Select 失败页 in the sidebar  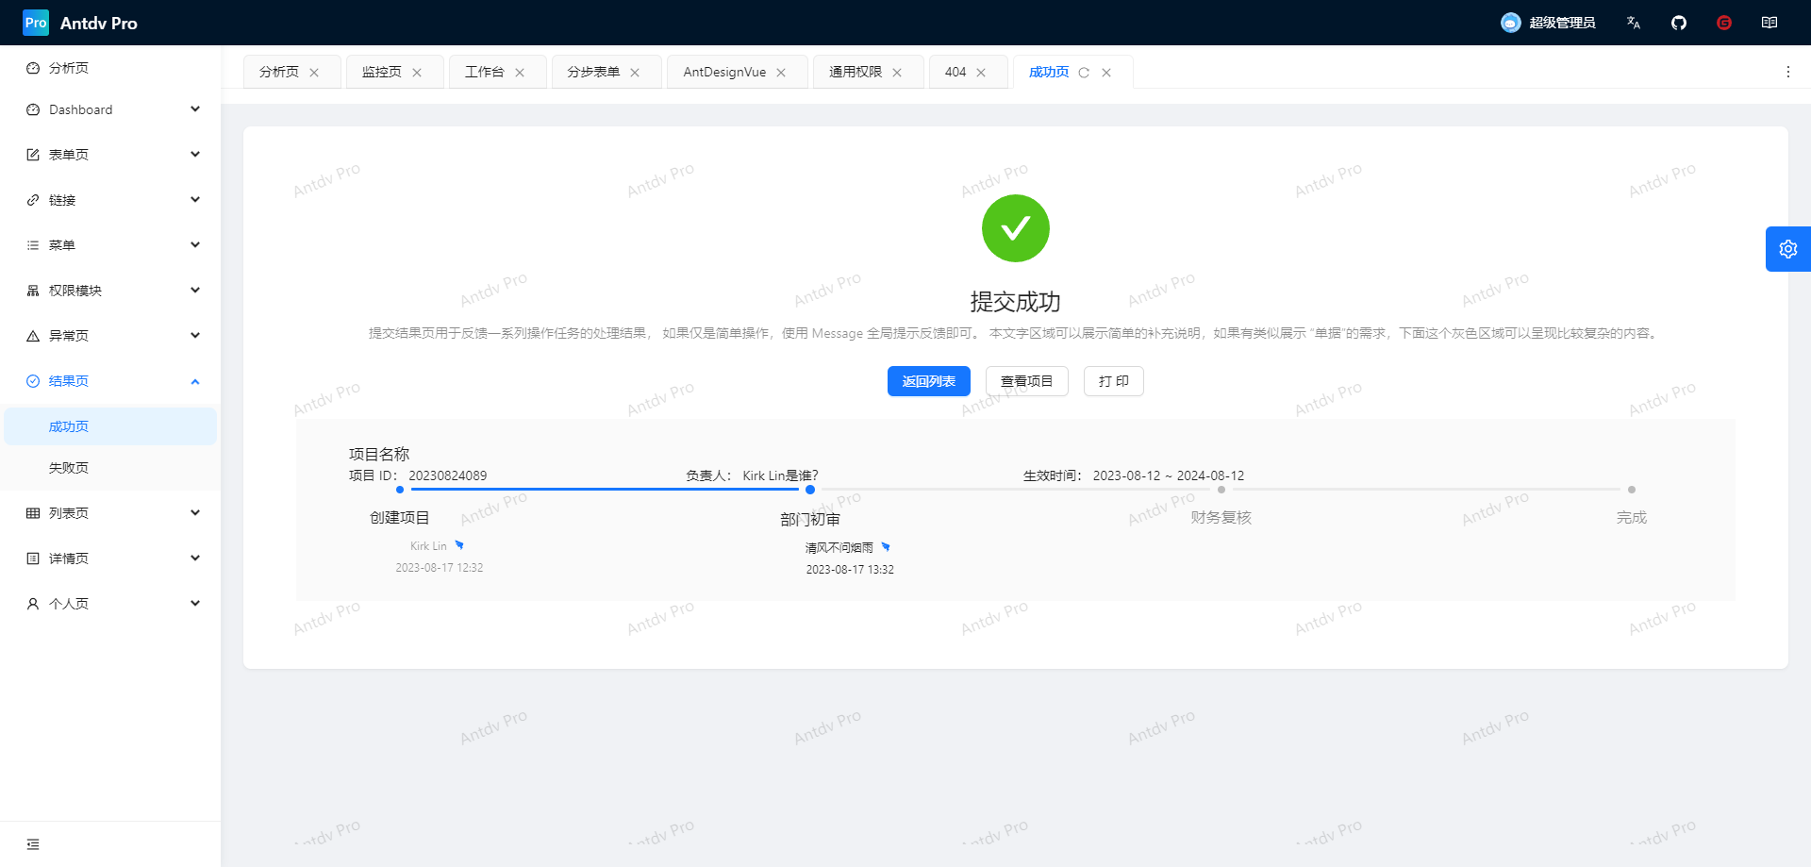pyautogui.click(x=69, y=468)
